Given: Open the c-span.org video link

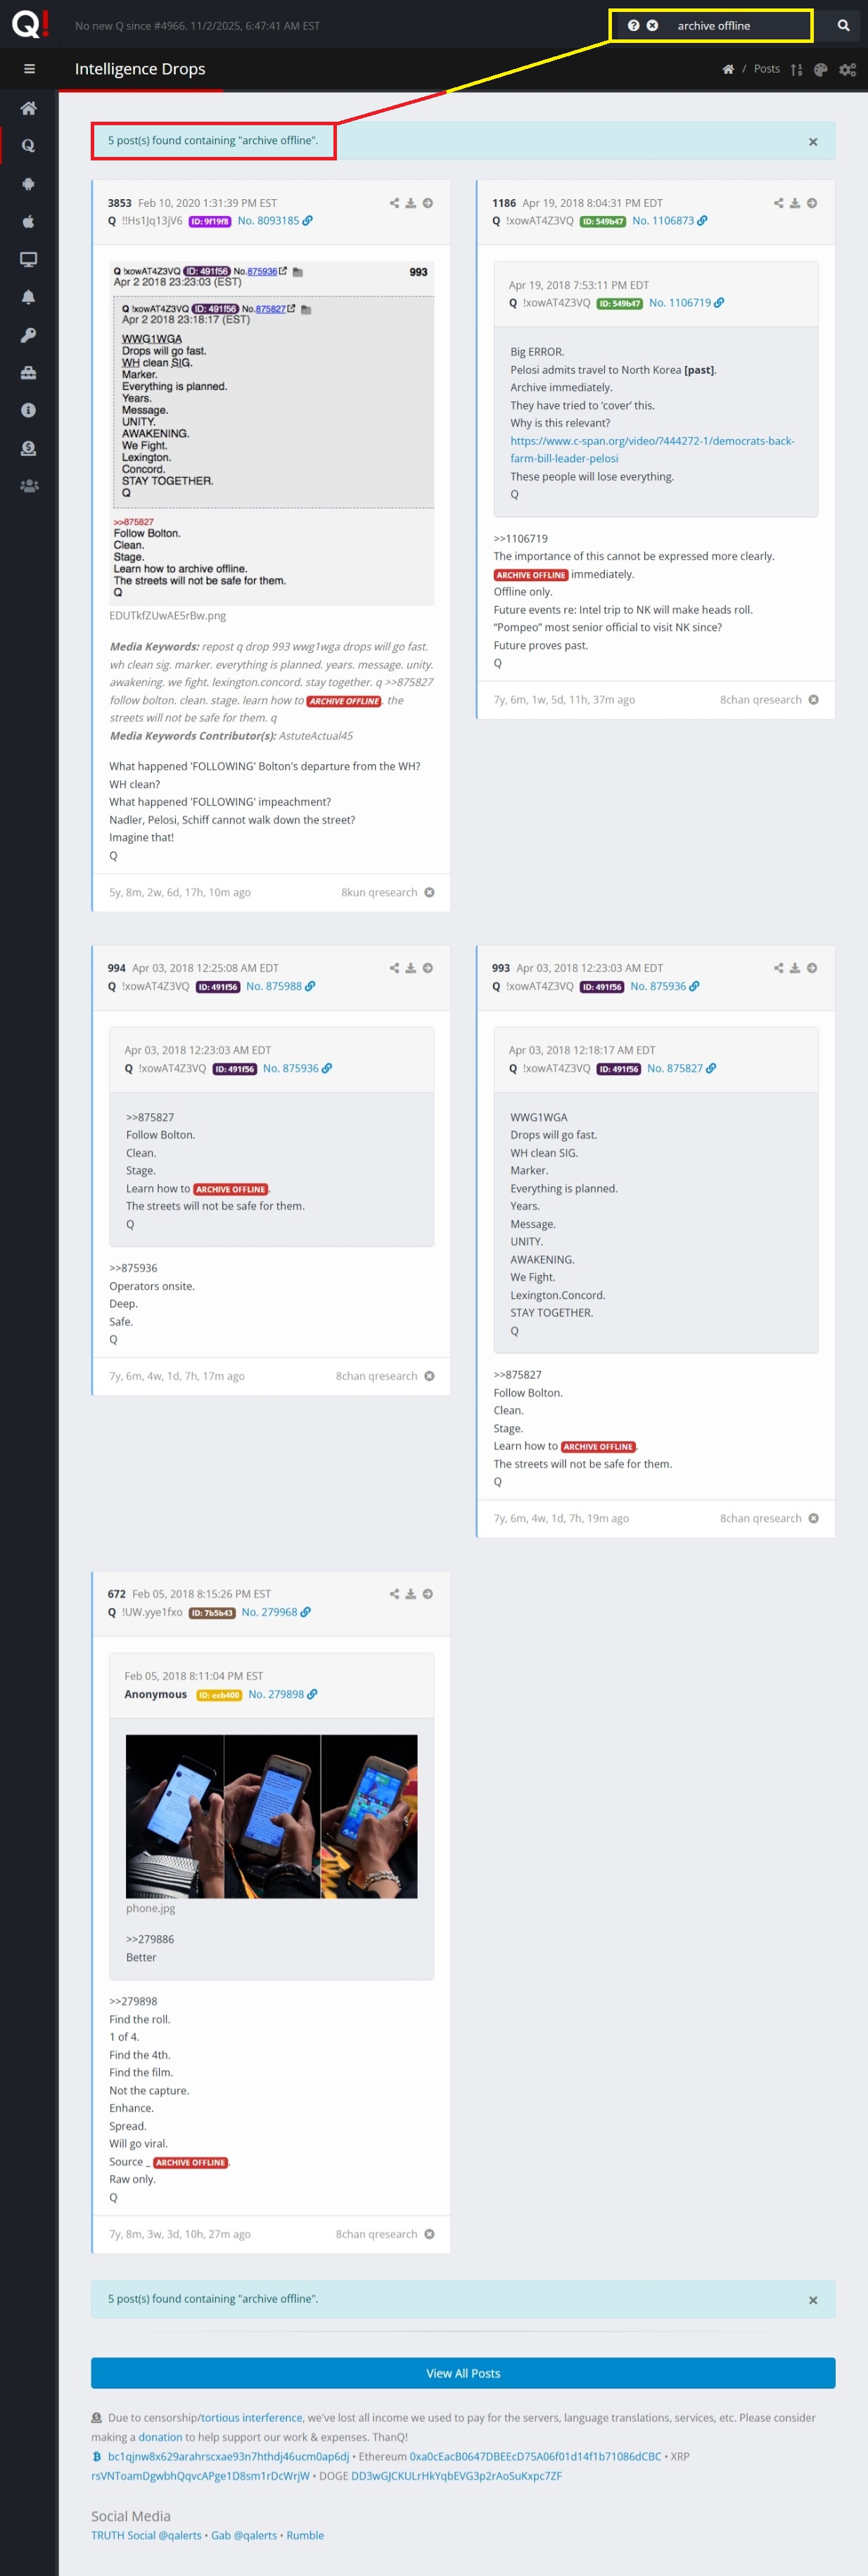Looking at the screenshot, I should coord(651,449).
